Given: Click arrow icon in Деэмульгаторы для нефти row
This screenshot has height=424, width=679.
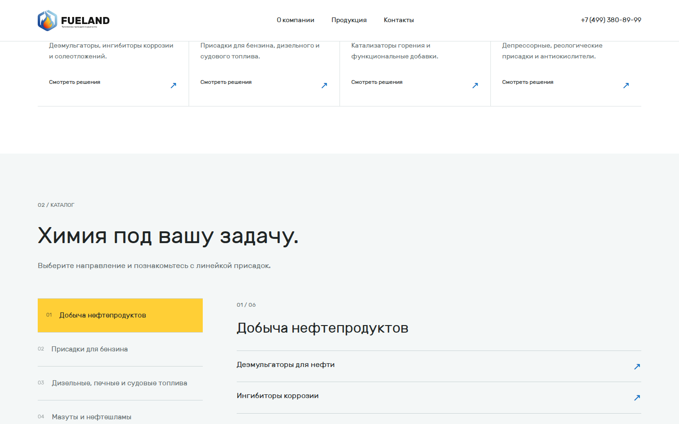Looking at the screenshot, I should [x=637, y=367].
